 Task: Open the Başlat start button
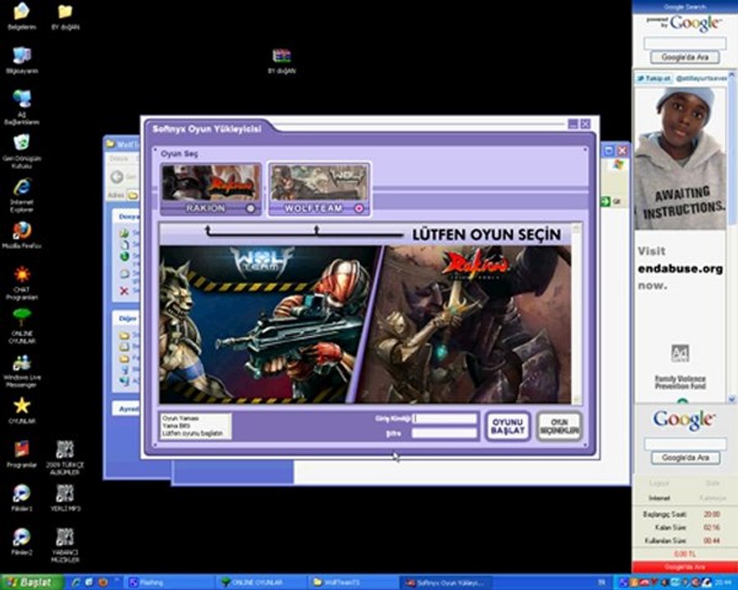pos(31,583)
